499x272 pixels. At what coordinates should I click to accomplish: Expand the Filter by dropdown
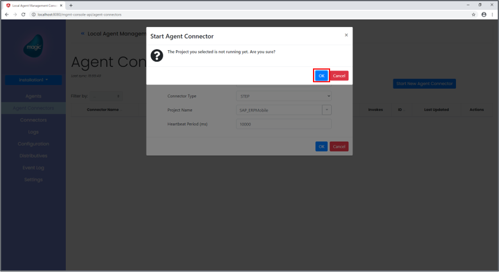point(107,96)
